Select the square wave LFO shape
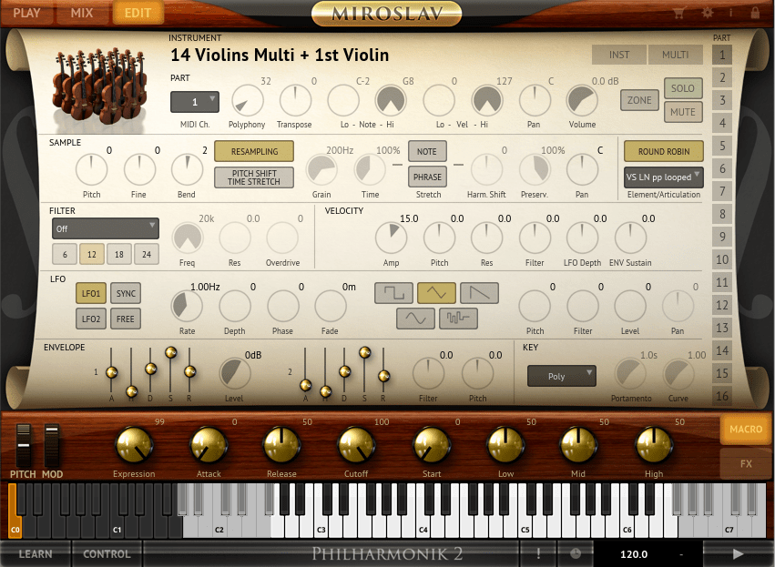Viewport: 775px width, 567px height. pyautogui.click(x=393, y=293)
